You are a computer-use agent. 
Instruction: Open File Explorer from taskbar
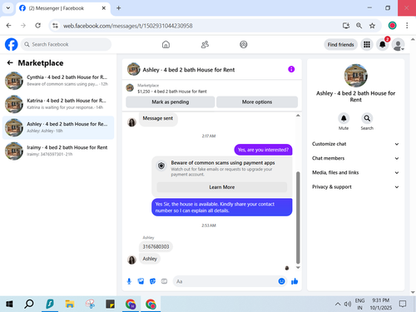point(70,305)
